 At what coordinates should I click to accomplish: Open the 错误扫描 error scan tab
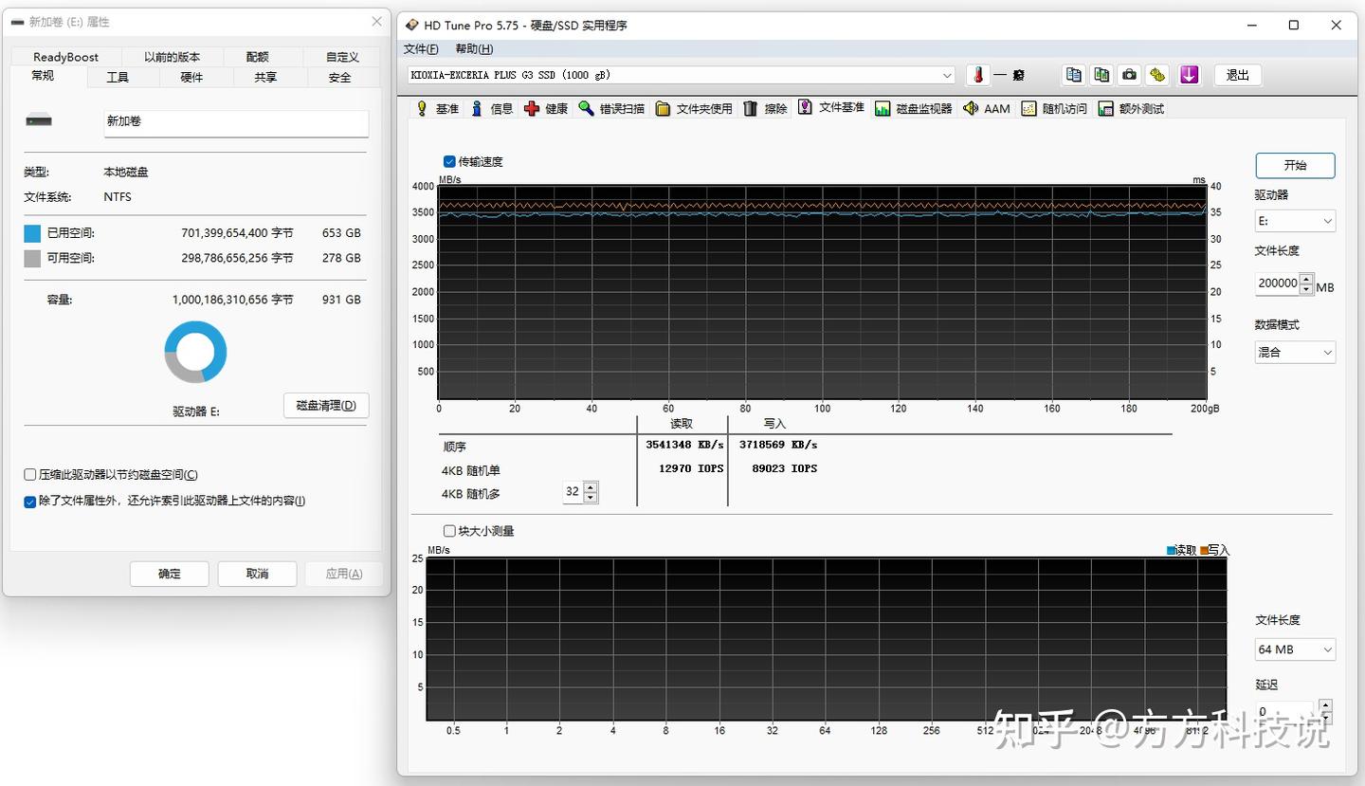tap(611, 109)
